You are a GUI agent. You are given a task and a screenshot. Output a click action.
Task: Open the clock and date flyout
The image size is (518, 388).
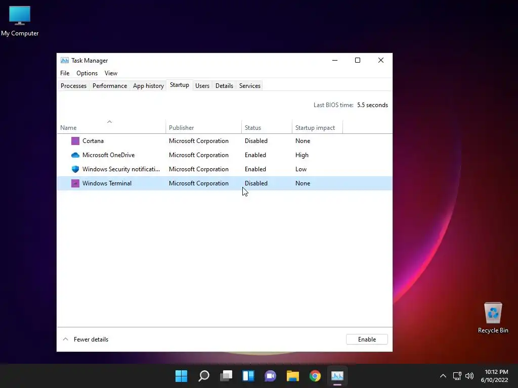point(495,376)
